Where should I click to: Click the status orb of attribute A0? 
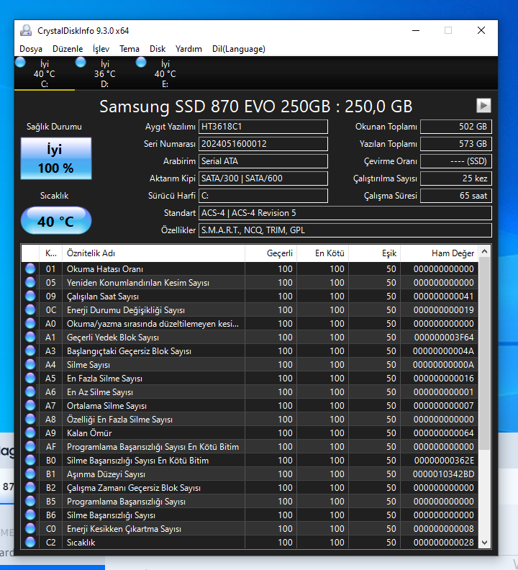(30, 324)
